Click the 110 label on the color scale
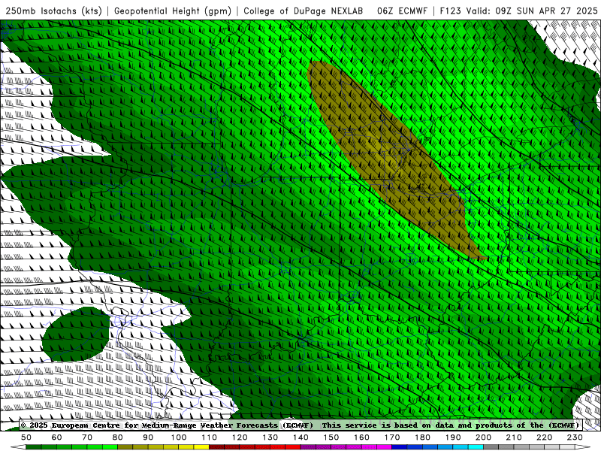Screen dimensions: 601x451 (x=209, y=437)
